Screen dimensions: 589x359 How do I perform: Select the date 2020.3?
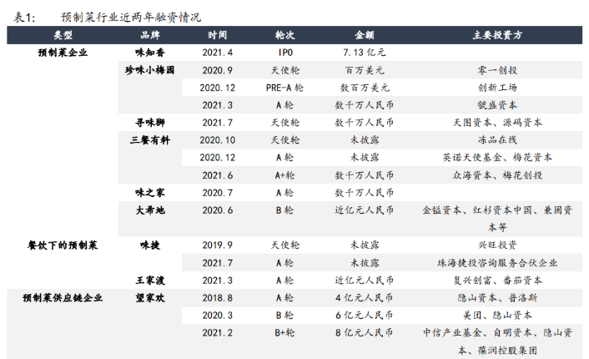pyautogui.click(x=218, y=316)
